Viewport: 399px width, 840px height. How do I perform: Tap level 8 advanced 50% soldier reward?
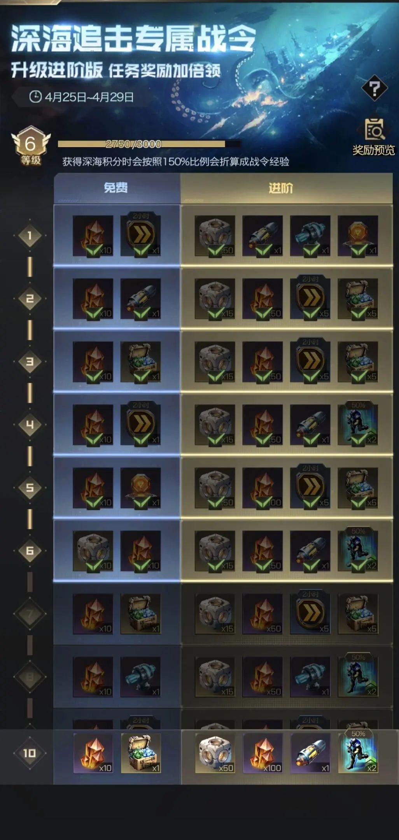coord(358,675)
